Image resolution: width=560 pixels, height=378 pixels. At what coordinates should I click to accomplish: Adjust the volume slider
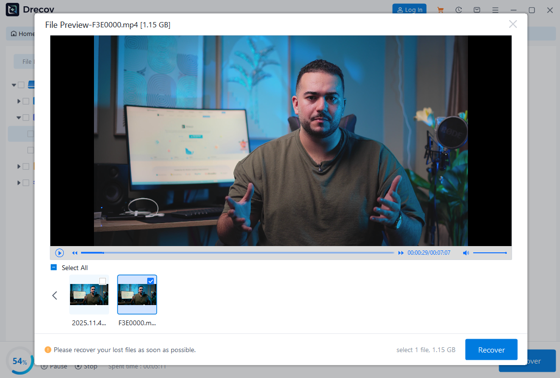(x=490, y=253)
